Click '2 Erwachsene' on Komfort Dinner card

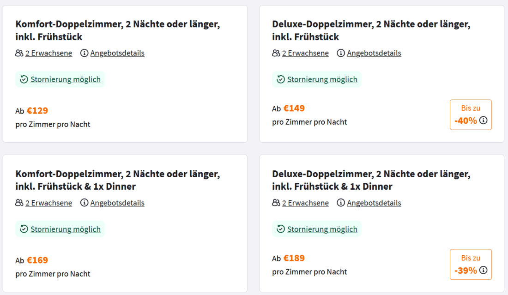(48, 203)
